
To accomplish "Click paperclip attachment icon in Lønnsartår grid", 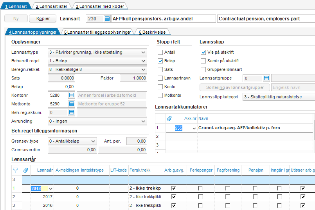I will coord(26,170).
